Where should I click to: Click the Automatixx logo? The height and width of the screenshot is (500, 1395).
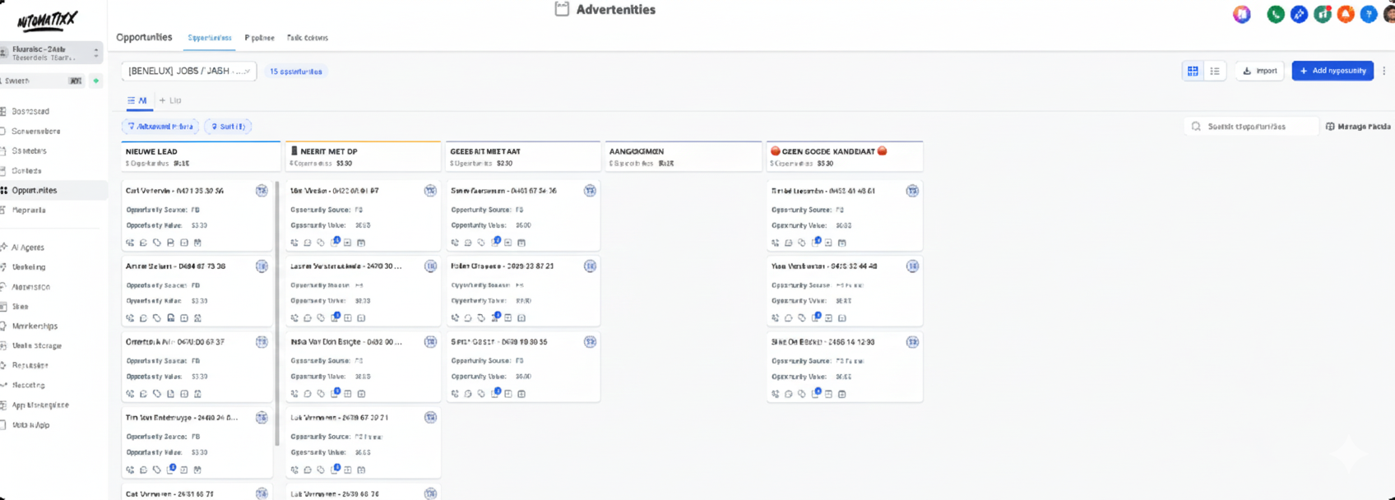coord(47,20)
